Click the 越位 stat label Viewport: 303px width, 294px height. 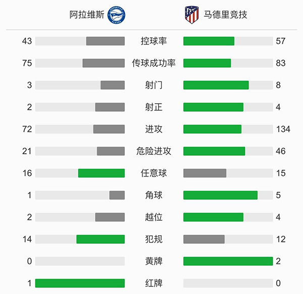pos(154,217)
